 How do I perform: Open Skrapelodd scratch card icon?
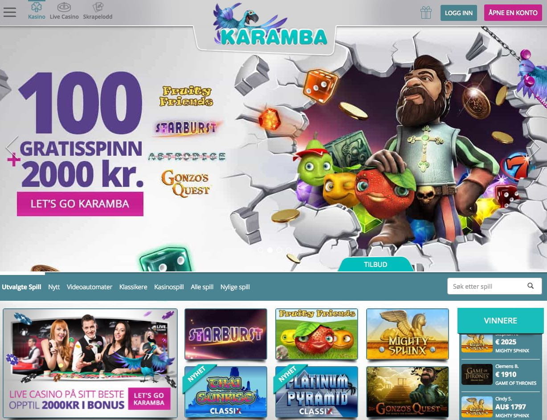point(98,7)
